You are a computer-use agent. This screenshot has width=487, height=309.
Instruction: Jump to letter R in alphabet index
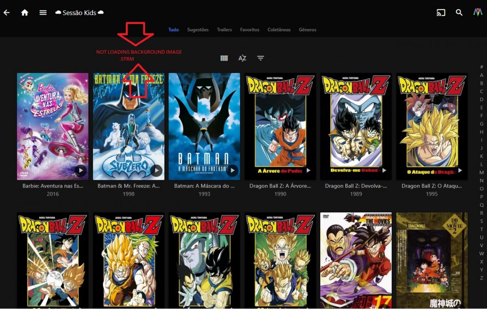tap(482, 213)
